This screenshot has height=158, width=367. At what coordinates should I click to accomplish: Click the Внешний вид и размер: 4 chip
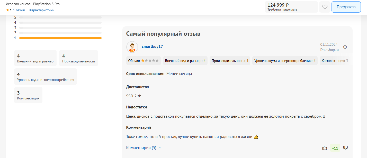(185, 61)
